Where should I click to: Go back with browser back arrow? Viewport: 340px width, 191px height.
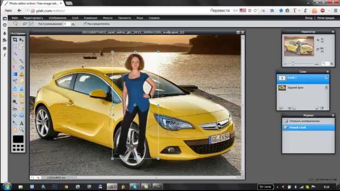pos(19,11)
